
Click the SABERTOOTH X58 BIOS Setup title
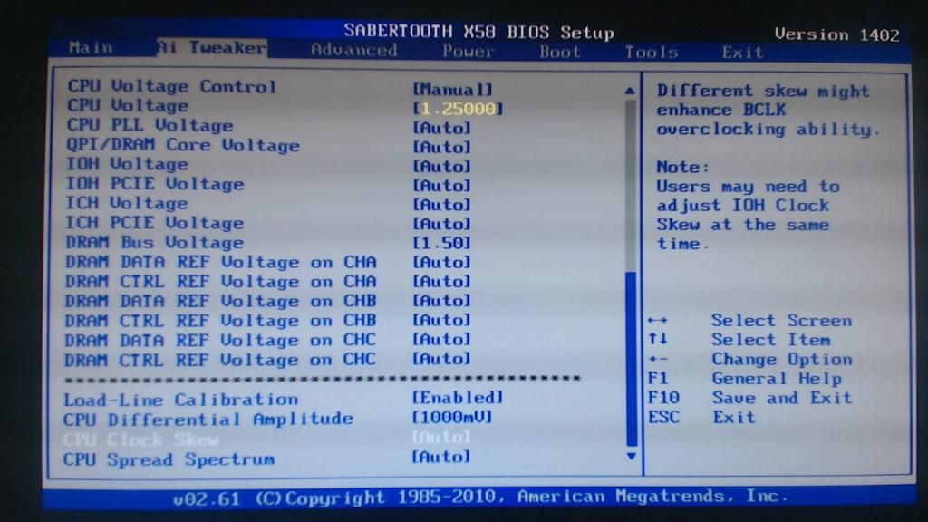(478, 32)
